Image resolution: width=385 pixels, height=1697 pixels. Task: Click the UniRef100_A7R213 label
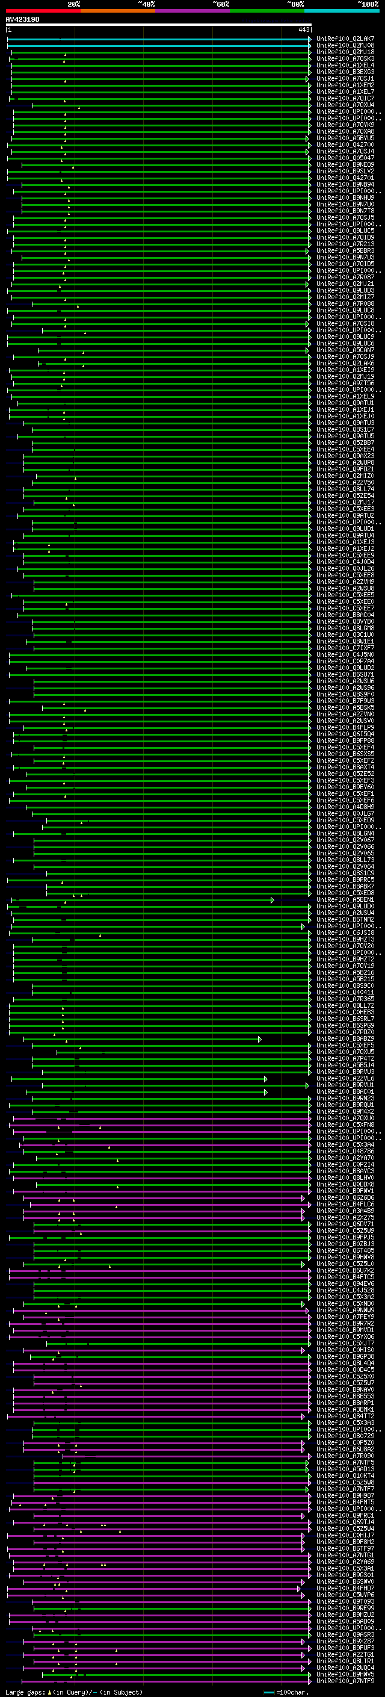[x=345, y=244]
